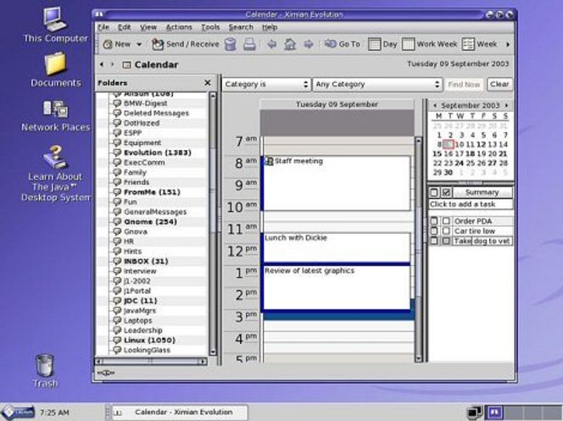
Task: Click the folder list vertical scrollbar
Action: pos(213,224)
